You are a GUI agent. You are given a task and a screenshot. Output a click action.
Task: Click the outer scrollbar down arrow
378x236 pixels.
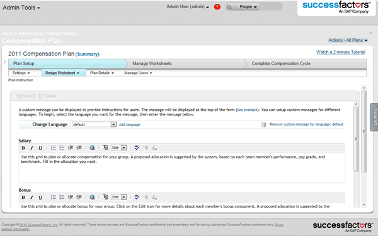point(364,205)
